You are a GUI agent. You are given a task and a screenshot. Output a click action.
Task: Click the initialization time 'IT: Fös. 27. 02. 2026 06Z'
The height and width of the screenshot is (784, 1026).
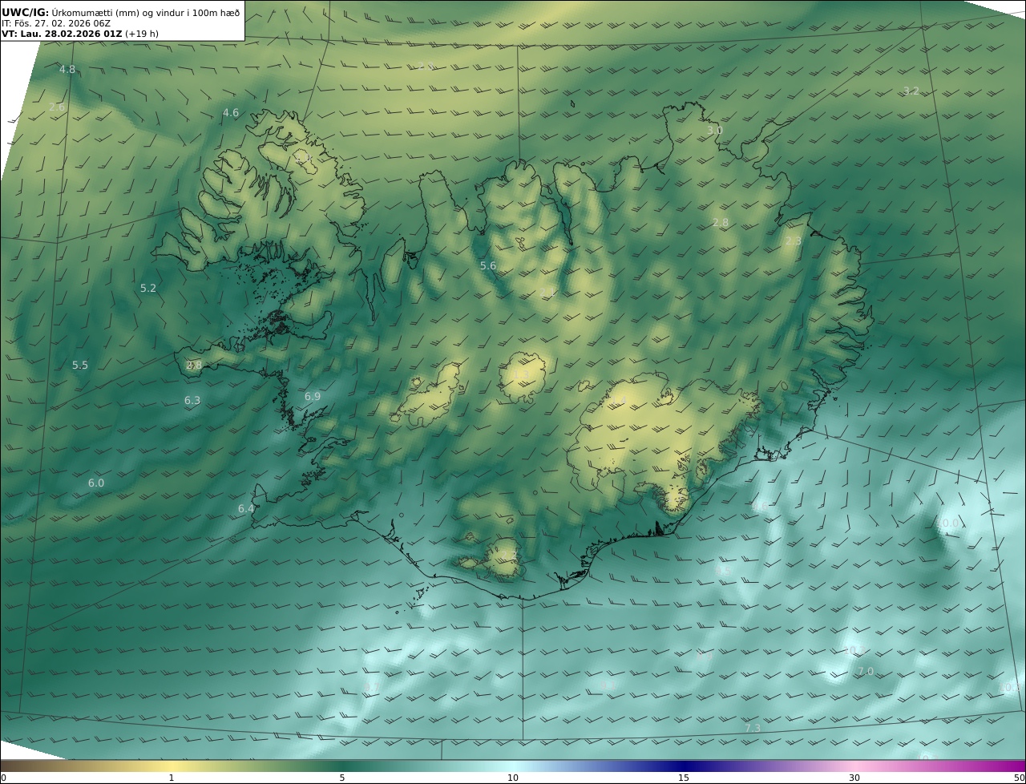56,23
